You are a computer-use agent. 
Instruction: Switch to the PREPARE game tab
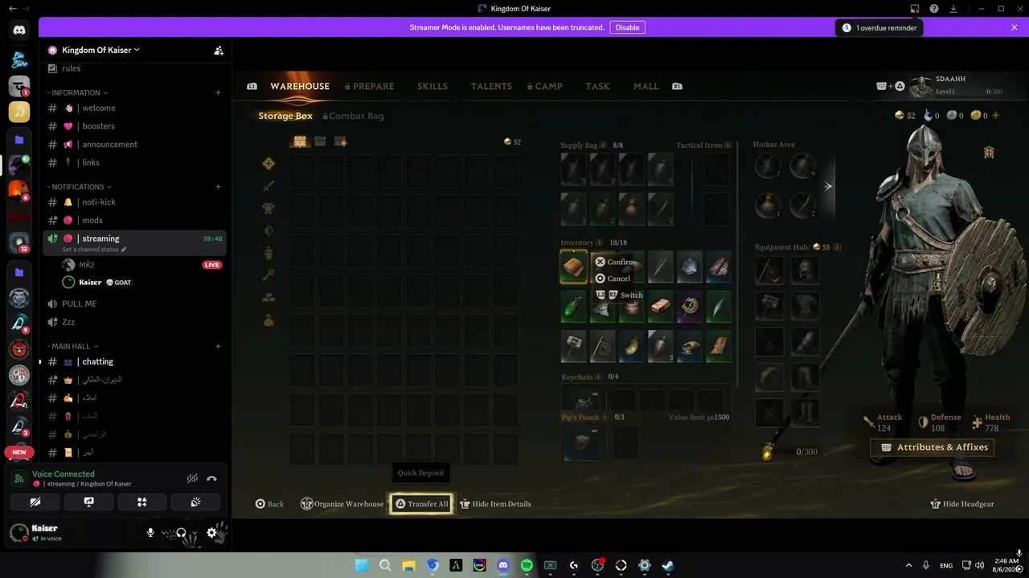(370, 87)
